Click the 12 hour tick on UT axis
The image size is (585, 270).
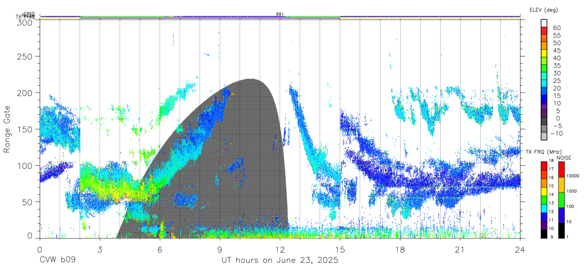pos(280,249)
